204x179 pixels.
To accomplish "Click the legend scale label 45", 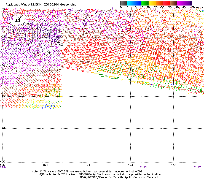I will (x=184, y=7).
